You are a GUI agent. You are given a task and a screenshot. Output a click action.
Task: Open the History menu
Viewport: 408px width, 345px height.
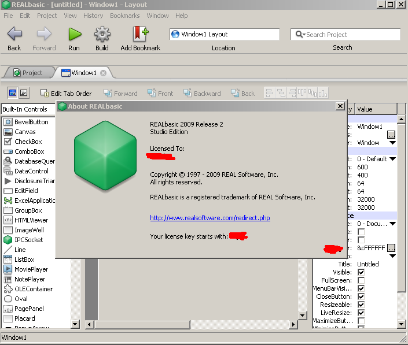pyautogui.click(x=93, y=16)
